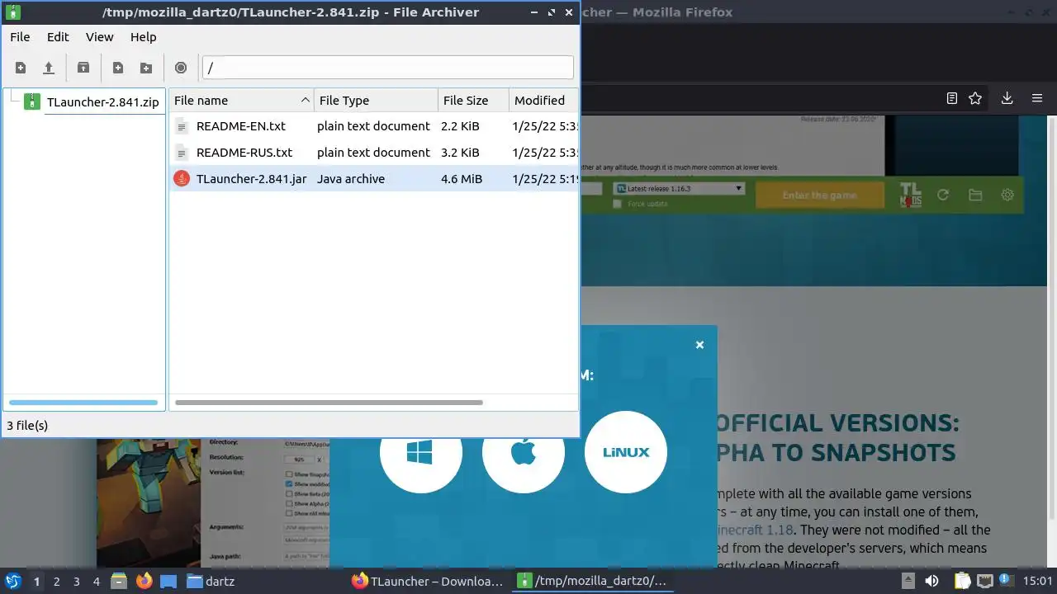Switch to /tmp/mozilla_dartz0 archiver taskbar entry
Viewport: 1057px width, 594px height.
click(592, 582)
